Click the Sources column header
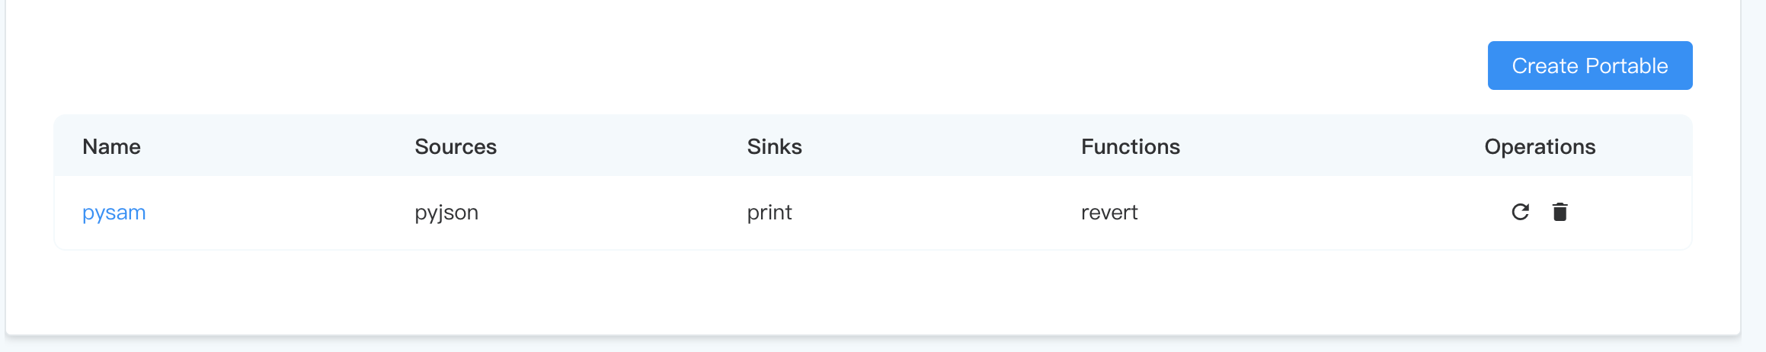Viewport: 1766px width, 352px height. [456, 146]
